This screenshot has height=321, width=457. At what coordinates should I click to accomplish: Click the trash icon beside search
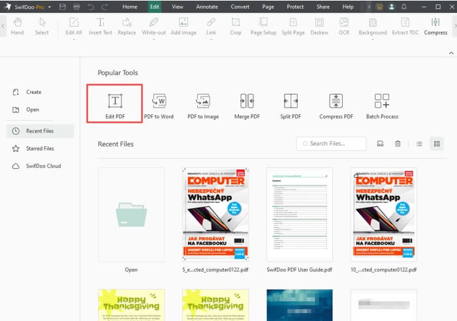(398, 144)
